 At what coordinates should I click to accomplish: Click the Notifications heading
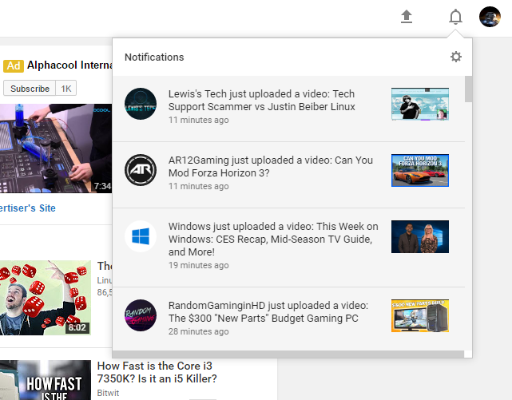tap(154, 57)
